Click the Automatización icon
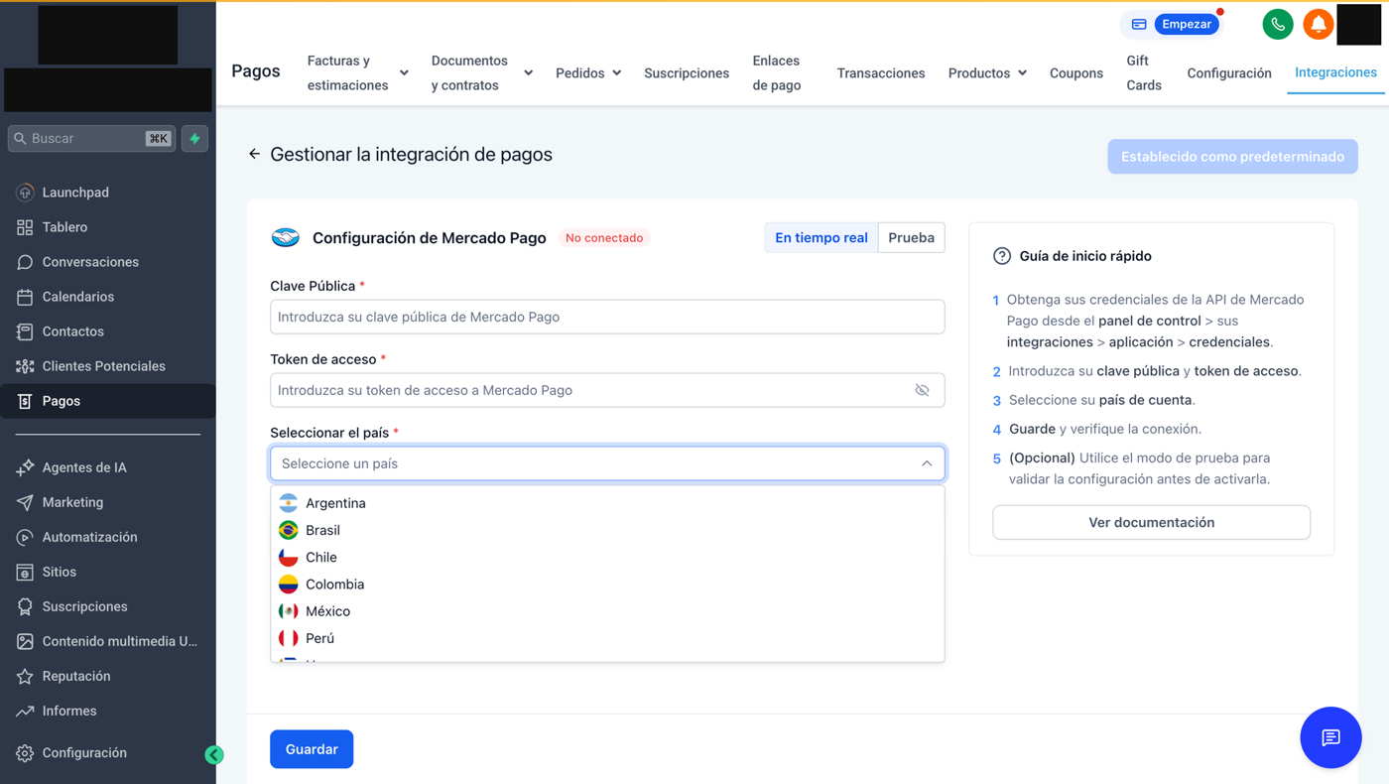Viewport: 1389px width, 784px height. coord(25,537)
